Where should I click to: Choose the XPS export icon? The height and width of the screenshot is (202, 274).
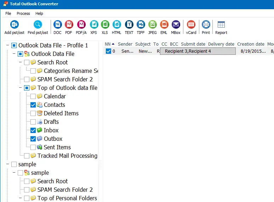click(94, 25)
